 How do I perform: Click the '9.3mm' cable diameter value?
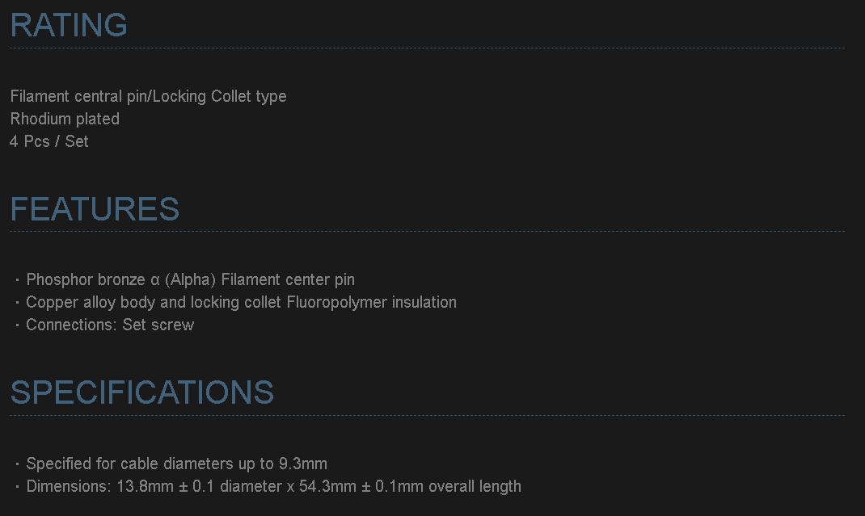tap(303, 464)
